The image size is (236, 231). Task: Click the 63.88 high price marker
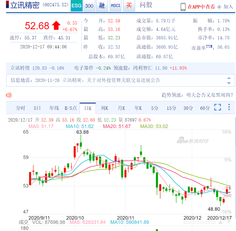tap(82, 132)
